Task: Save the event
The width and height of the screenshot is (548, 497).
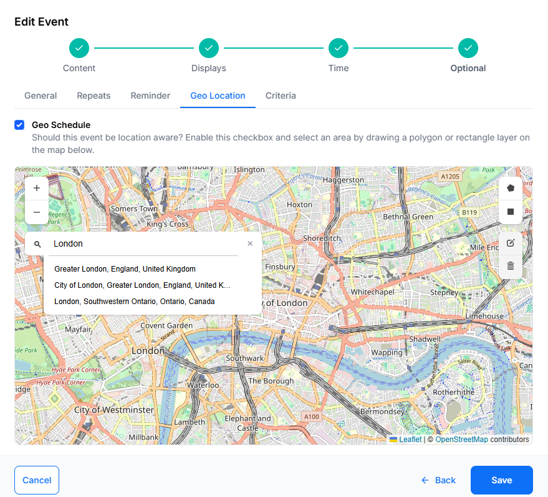Action: 501,480
